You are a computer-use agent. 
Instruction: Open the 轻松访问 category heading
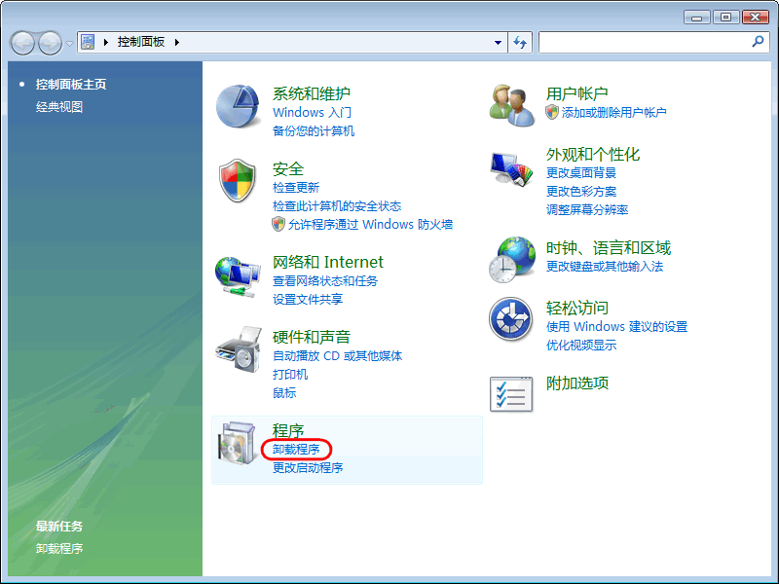(577, 308)
